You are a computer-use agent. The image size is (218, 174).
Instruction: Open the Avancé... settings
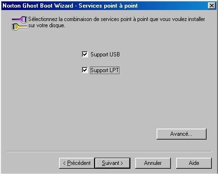coord(181,134)
